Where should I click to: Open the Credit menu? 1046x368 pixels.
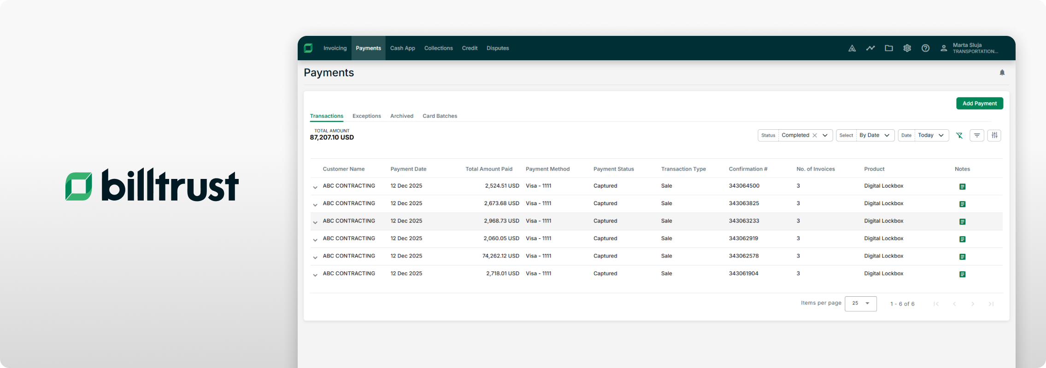[x=470, y=48]
